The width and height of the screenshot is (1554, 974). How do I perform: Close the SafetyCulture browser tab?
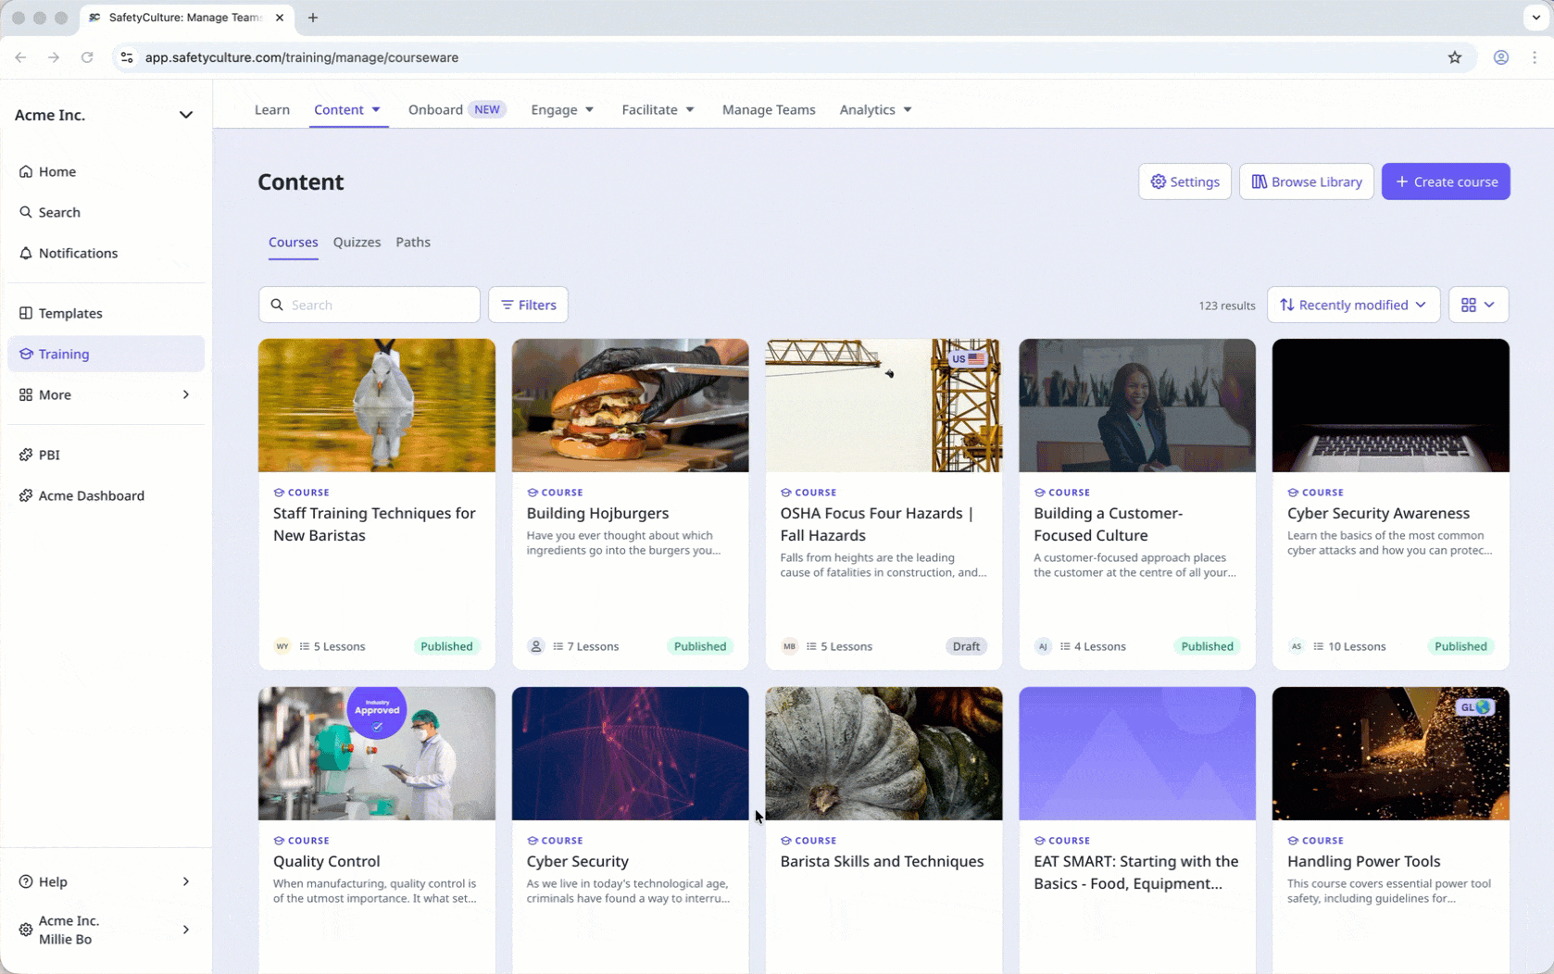[x=280, y=18]
